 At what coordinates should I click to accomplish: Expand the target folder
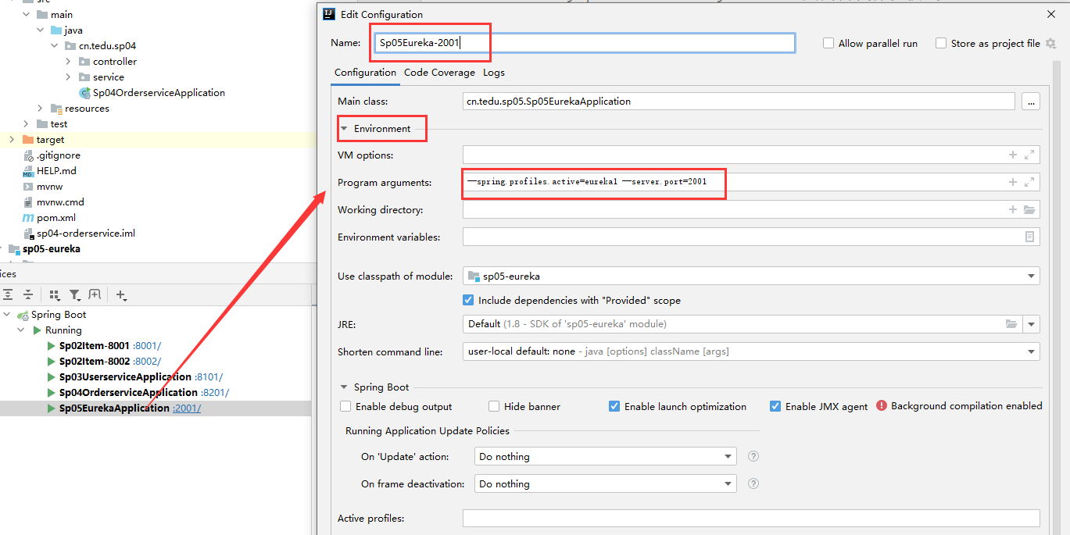(x=12, y=139)
